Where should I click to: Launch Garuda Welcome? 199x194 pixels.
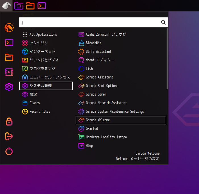121,120
